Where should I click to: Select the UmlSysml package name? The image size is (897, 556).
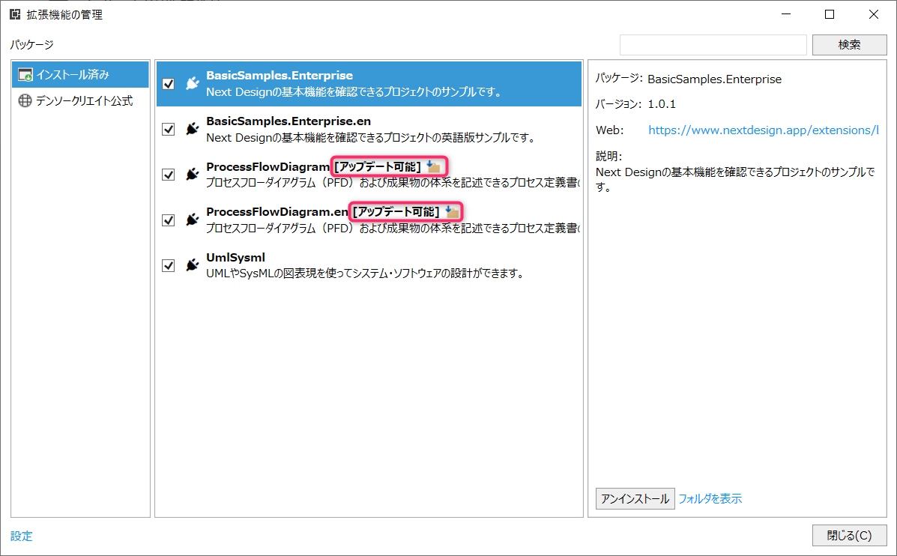[236, 258]
